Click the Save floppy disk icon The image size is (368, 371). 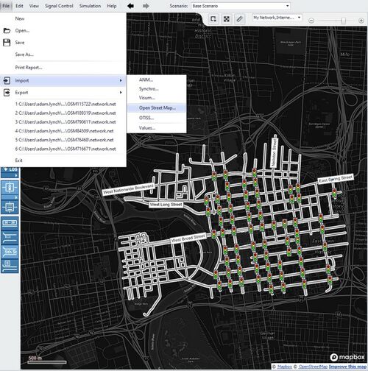[x=7, y=43]
